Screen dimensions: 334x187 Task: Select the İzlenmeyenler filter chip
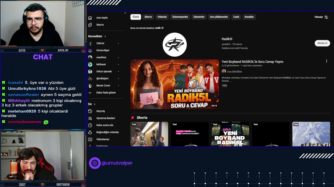[180, 17]
